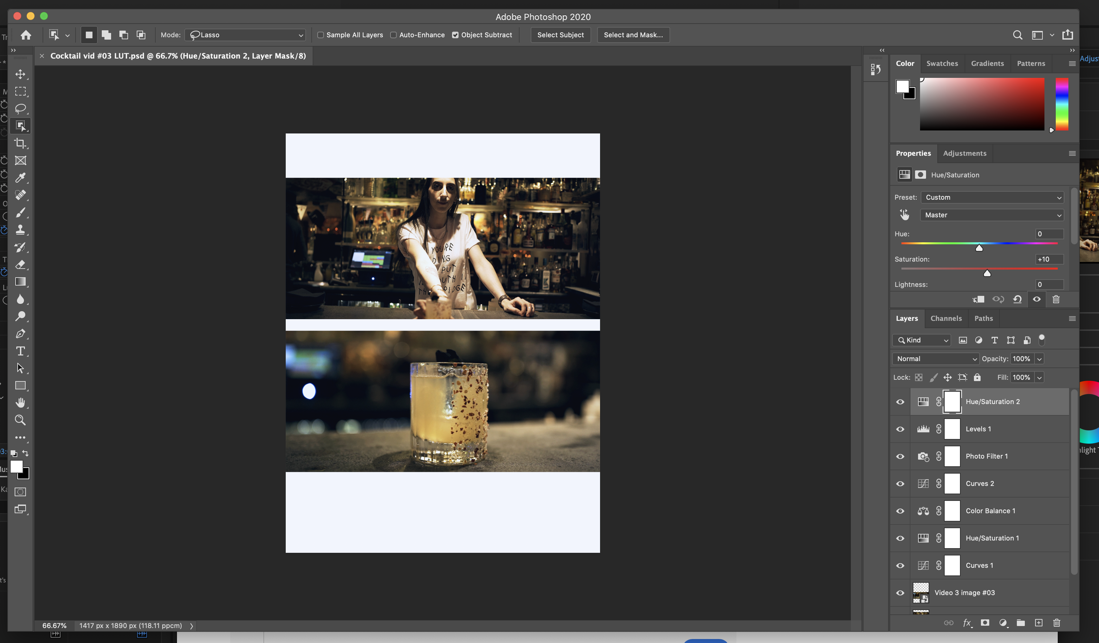Disable the Object Subtract checkbox
Image resolution: width=1099 pixels, height=643 pixels.
click(x=455, y=35)
